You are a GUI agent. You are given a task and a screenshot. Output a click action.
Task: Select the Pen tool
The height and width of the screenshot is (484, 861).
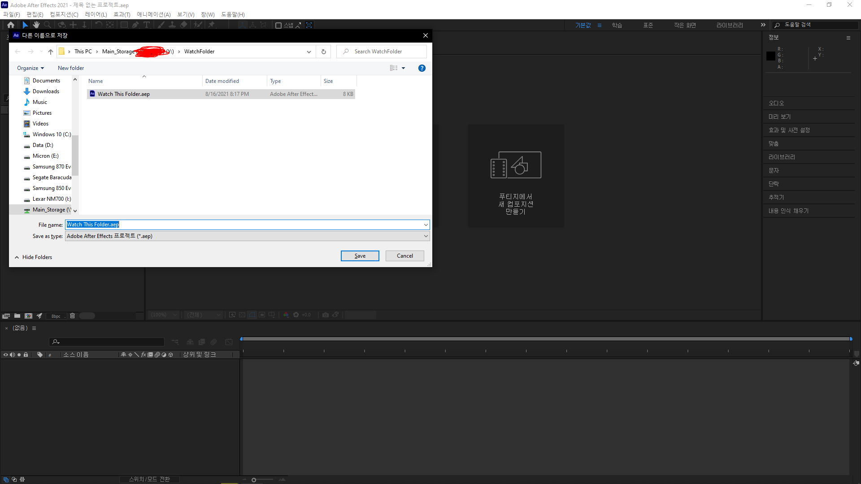(x=135, y=25)
